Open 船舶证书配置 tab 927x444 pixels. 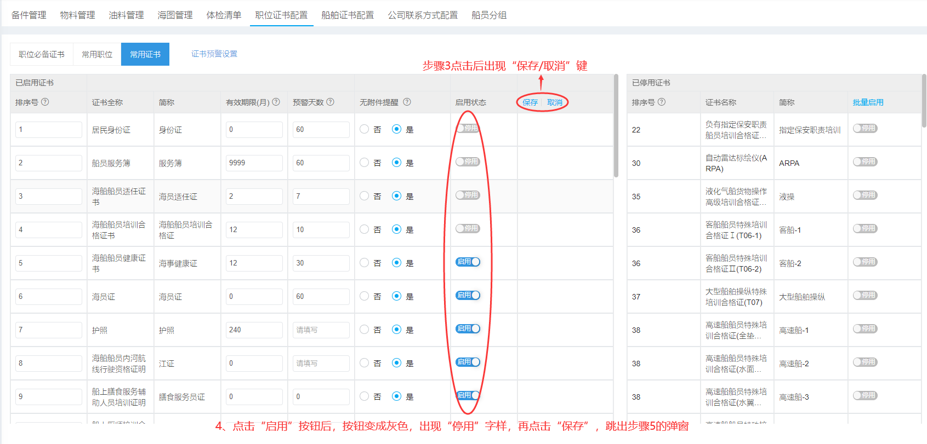348,15
